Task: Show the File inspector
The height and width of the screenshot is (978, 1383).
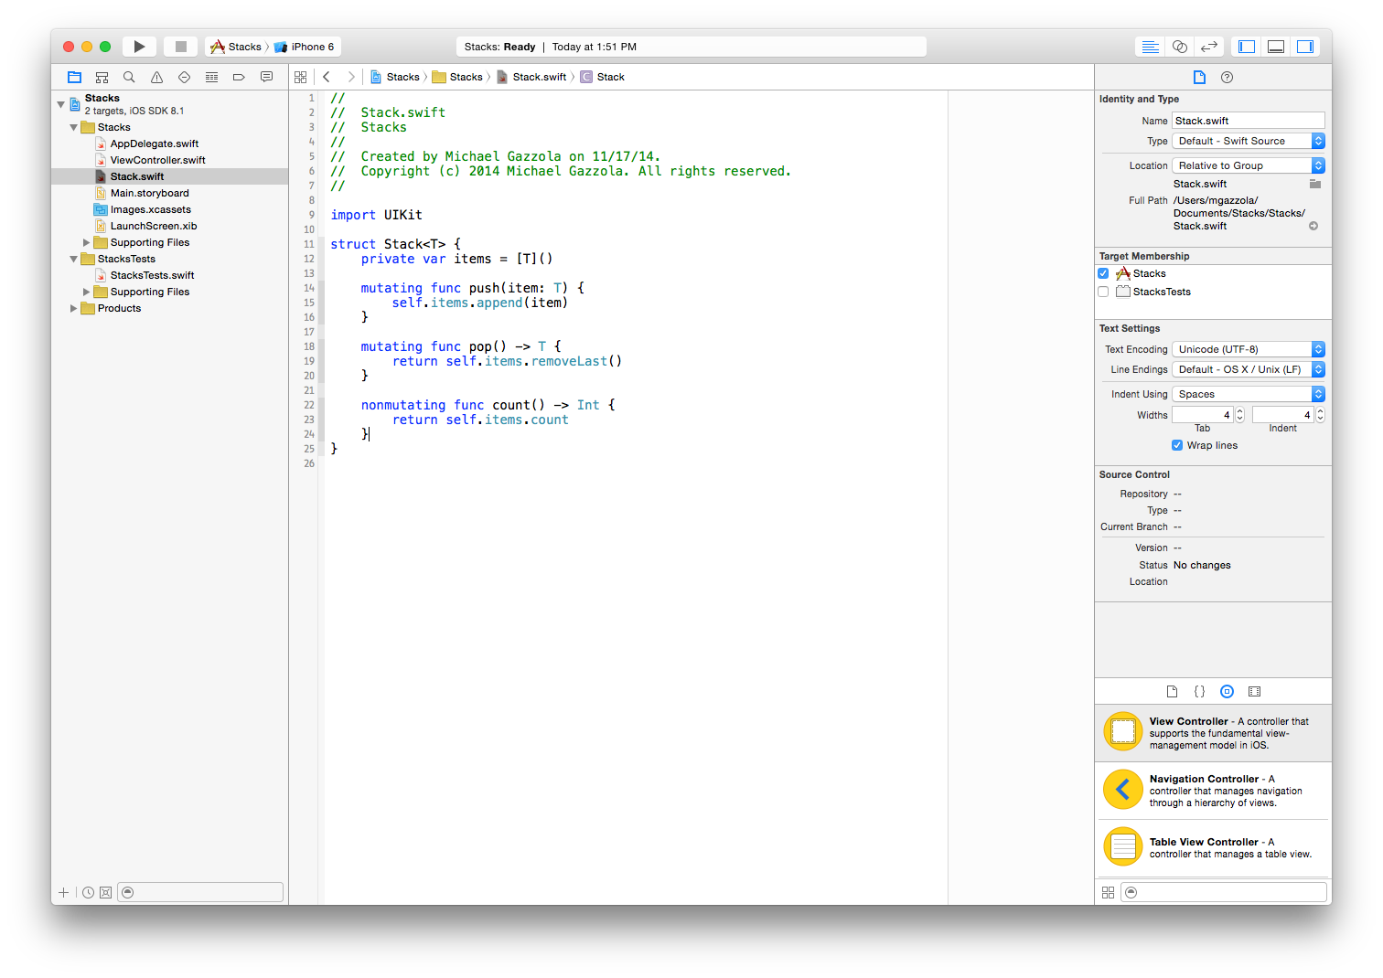Action: (1199, 77)
